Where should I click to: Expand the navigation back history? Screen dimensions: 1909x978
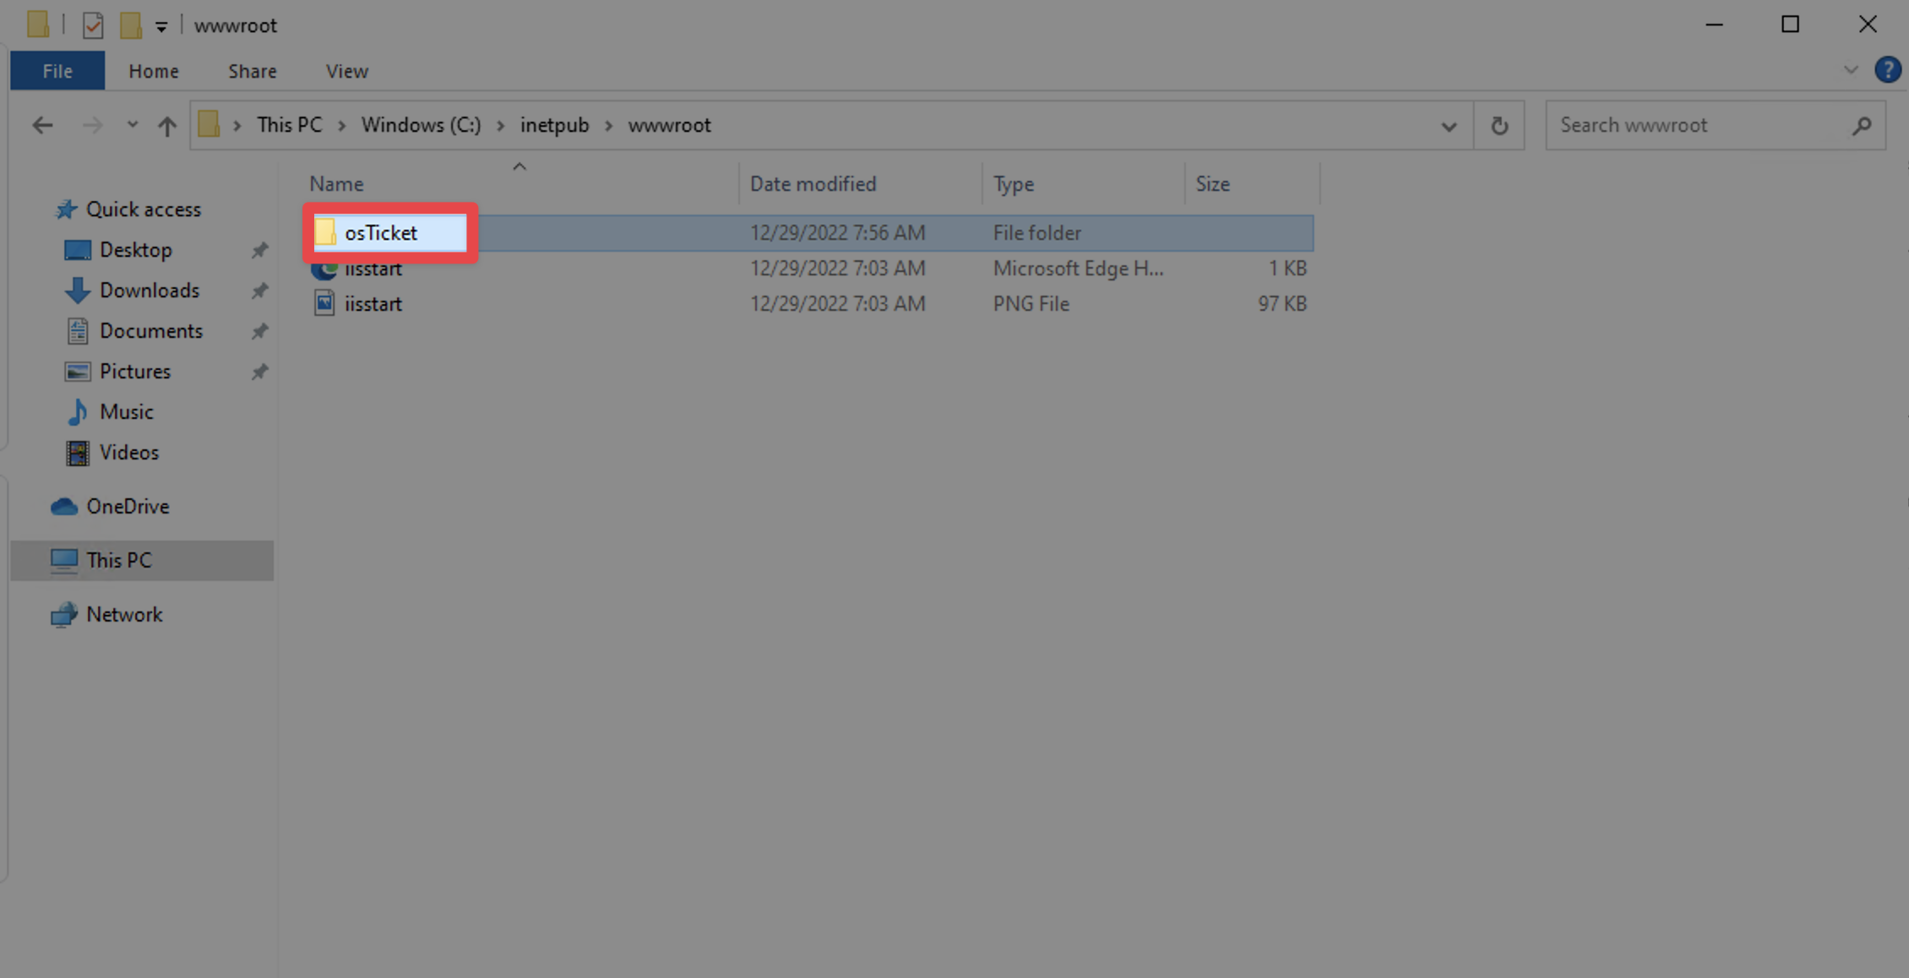click(x=131, y=125)
